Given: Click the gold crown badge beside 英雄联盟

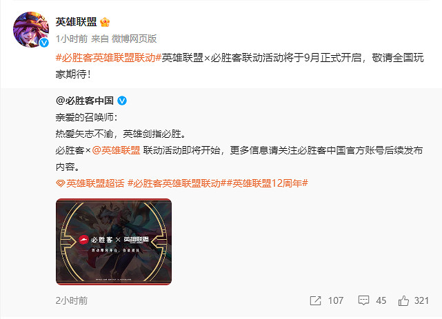Looking at the screenshot, I should pos(105,22).
